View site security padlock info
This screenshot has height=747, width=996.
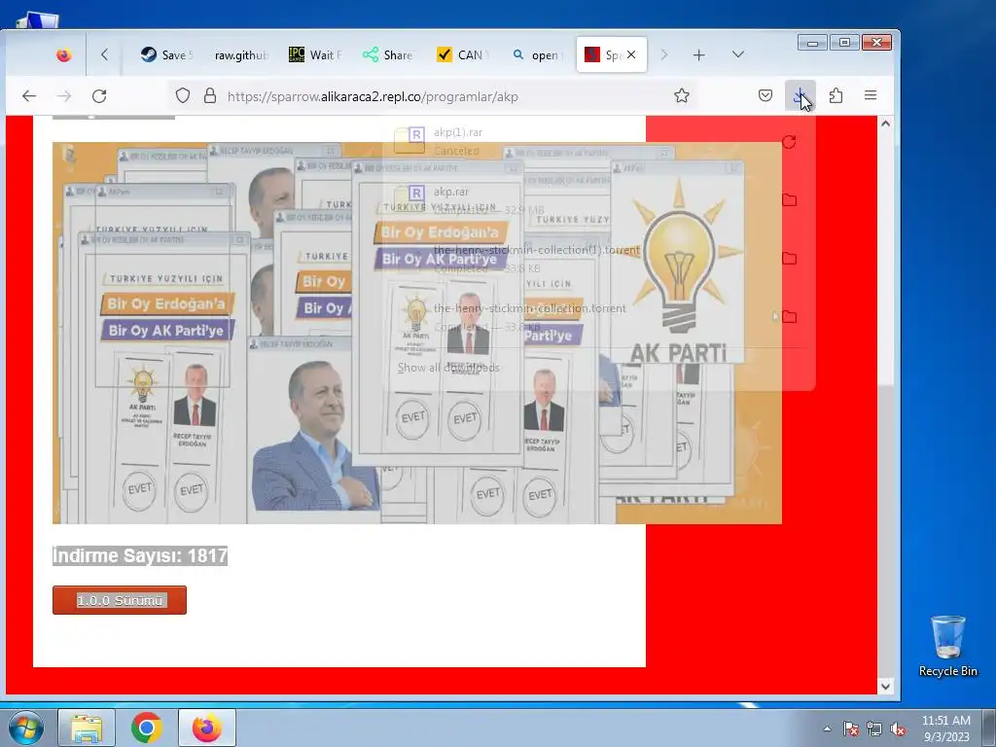coord(210,96)
